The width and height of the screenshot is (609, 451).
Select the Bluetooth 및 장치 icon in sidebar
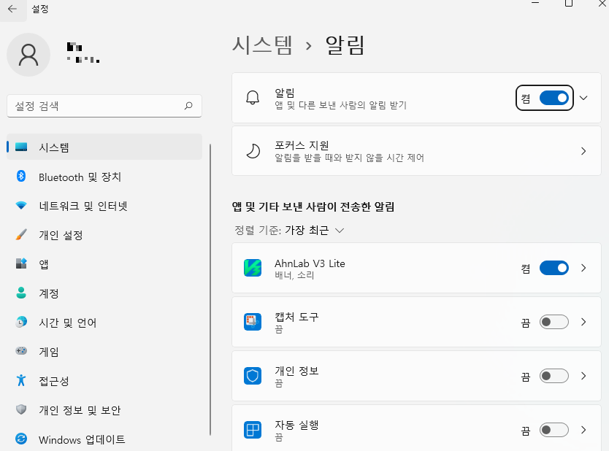tap(18, 176)
